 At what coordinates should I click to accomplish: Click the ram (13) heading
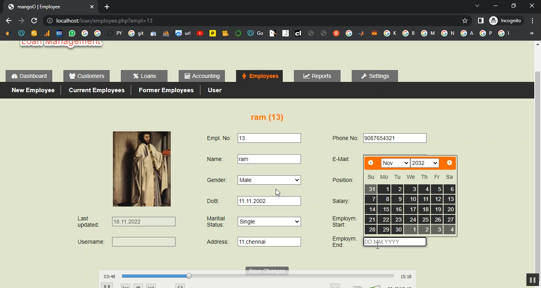[x=267, y=117]
